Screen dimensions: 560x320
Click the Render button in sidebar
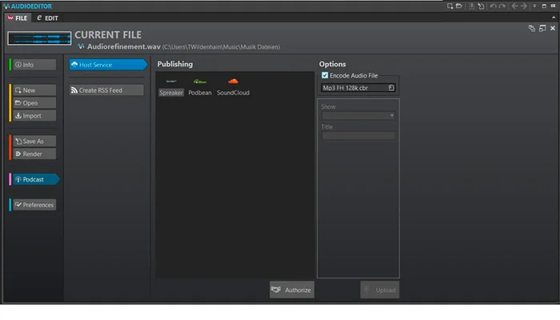[34, 154]
